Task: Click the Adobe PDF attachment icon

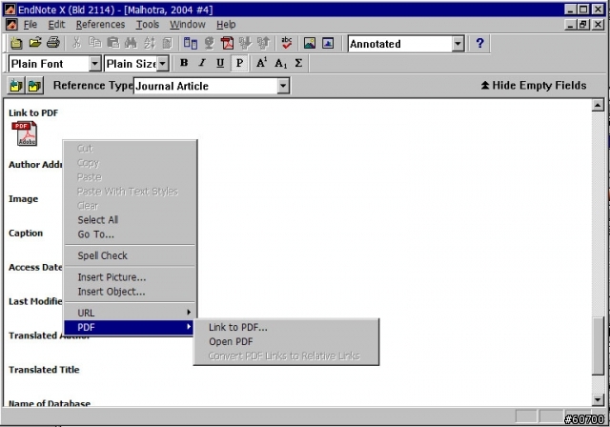Action: tap(25, 133)
